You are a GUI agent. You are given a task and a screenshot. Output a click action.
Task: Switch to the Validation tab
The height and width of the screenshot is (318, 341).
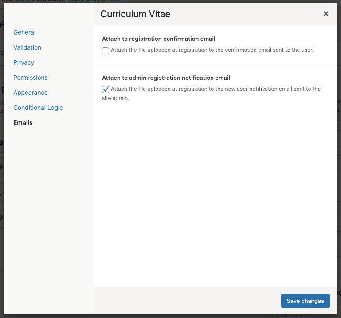(27, 47)
